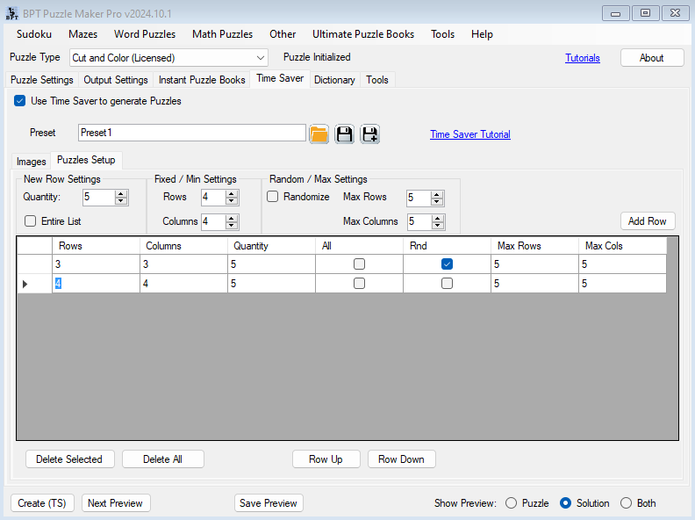Increase the fixed Rows spinner value

[x=232, y=193]
